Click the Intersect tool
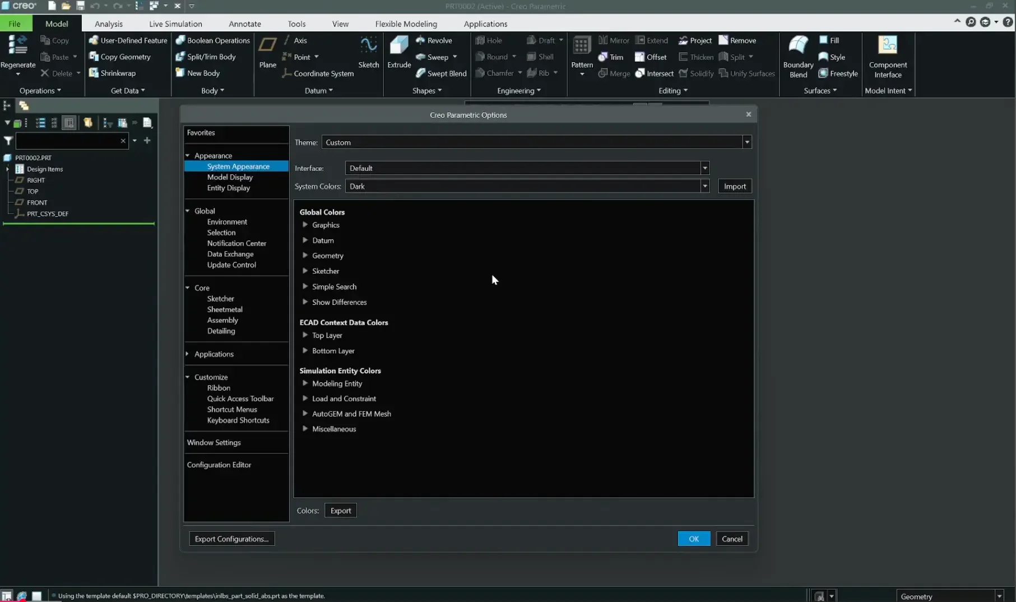Viewport: 1016px width, 602px height. click(654, 73)
